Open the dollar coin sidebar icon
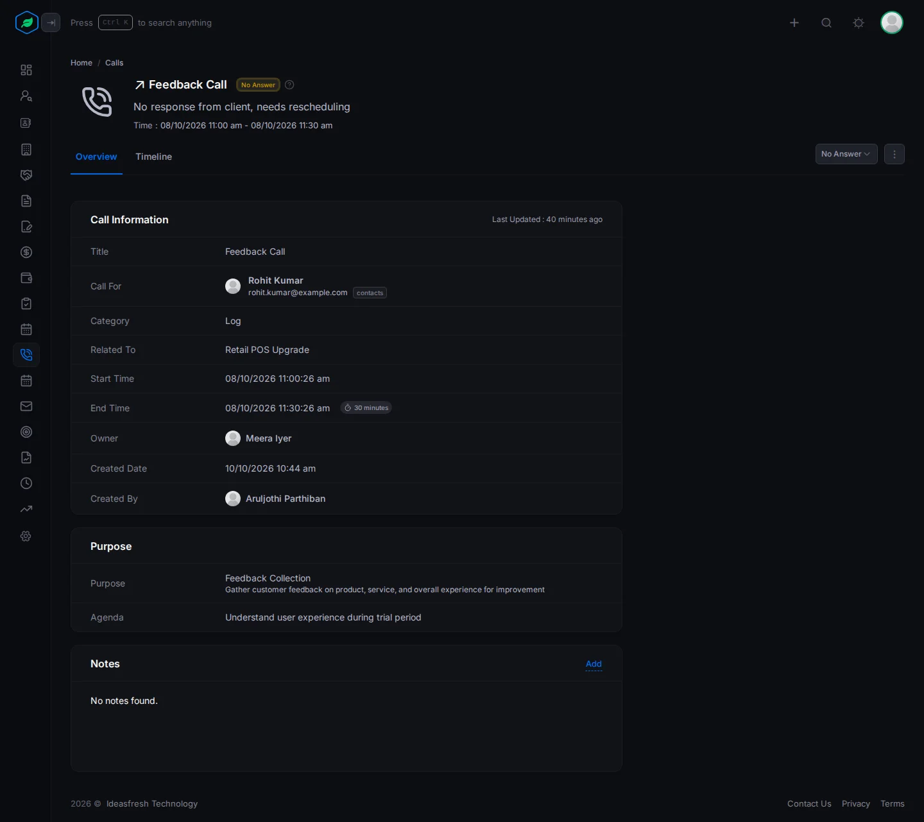This screenshot has height=822, width=924. pyautogui.click(x=26, y=252)
